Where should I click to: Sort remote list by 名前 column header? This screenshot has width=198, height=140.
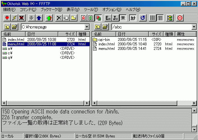click(104, 34)
